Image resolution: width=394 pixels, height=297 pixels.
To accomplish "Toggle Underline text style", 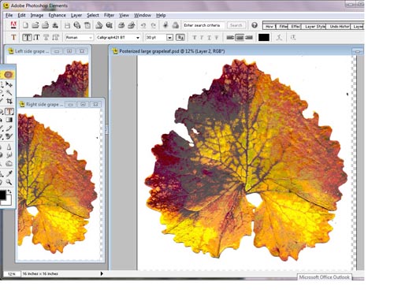I will point(210,38).
